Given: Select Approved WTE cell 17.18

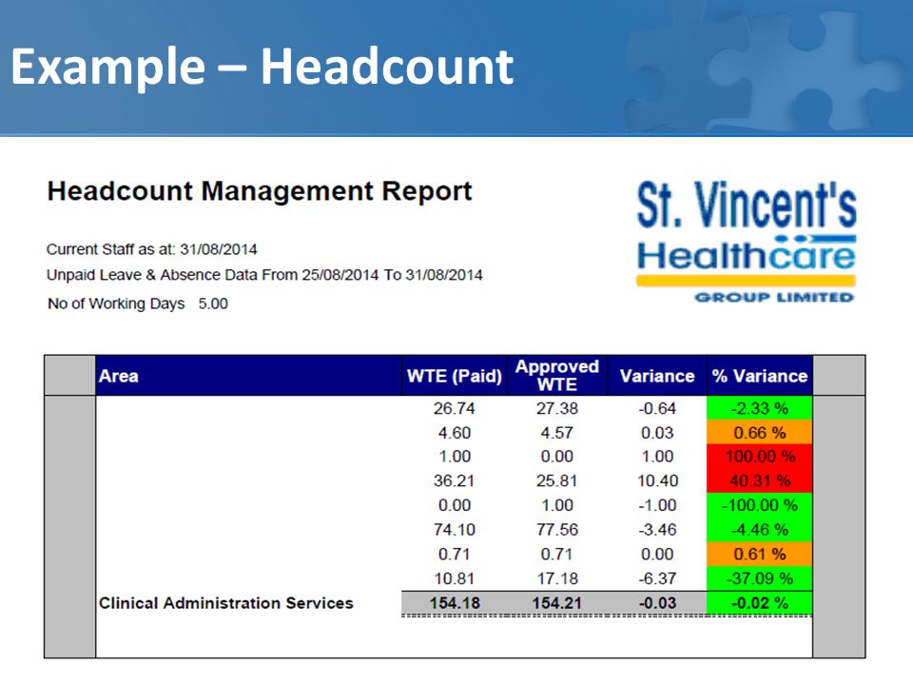Looking at the screenshot, I should pyautogui.click(x=557, y=578).
